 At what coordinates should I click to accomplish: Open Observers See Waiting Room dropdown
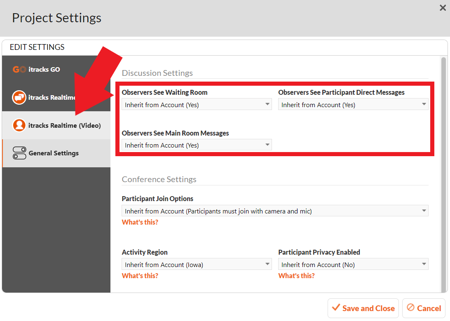click(197, 104)
